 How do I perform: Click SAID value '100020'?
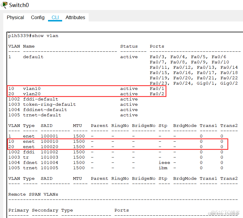49,147
